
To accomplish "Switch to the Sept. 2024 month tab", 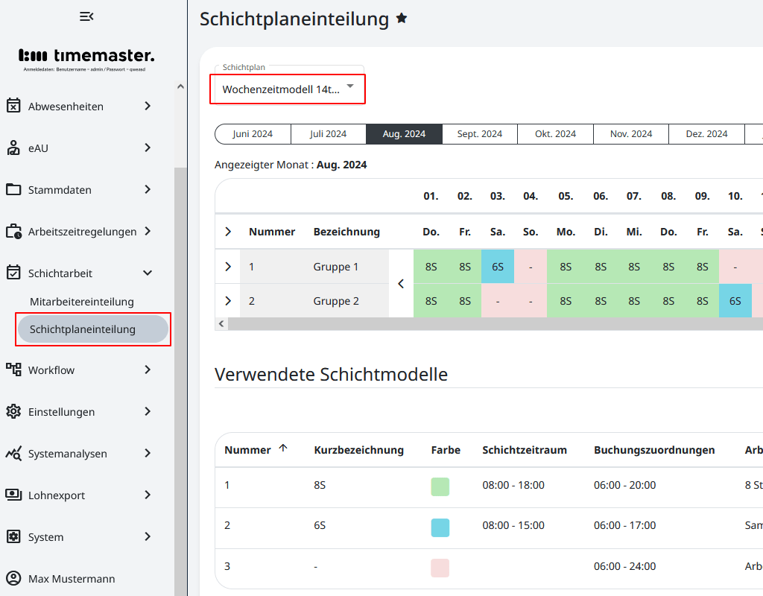I will (x=479, y=134).
